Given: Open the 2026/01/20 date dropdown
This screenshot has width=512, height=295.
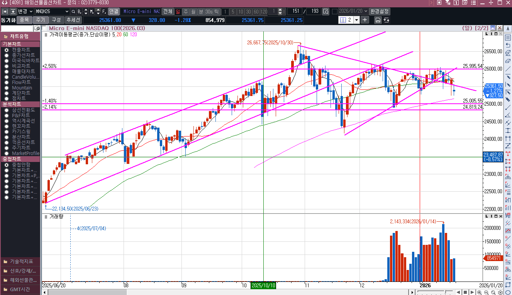Looking at the screenshot, I should click(365, 12).
